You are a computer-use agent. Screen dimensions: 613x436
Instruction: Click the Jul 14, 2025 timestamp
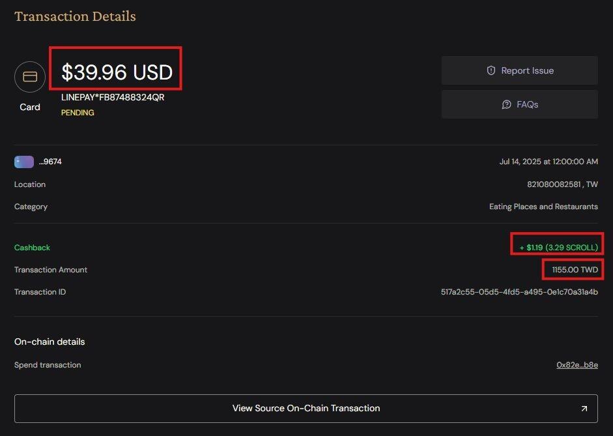pyautogui.click(x=549, y=162)
